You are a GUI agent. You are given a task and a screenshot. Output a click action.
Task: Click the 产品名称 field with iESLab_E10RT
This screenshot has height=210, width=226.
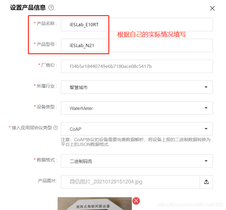coord(137,24)
